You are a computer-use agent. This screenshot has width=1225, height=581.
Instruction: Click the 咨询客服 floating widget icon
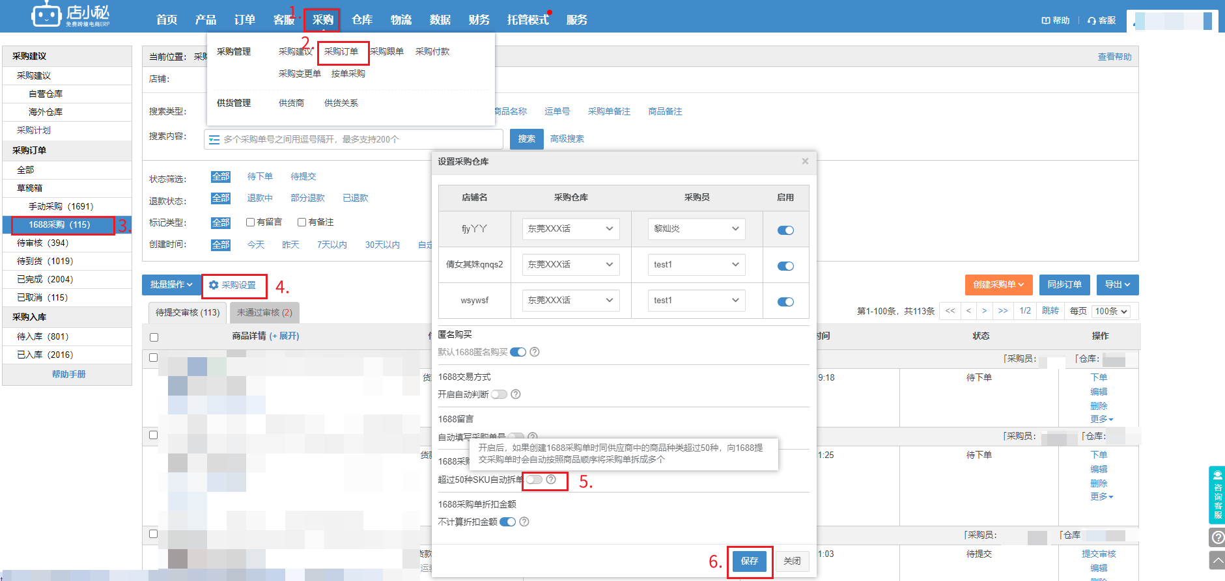click(1217, 495)
